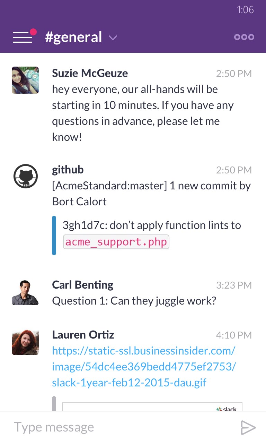Open Suzie McGeuze's profile photo

[x=25, y=80]
